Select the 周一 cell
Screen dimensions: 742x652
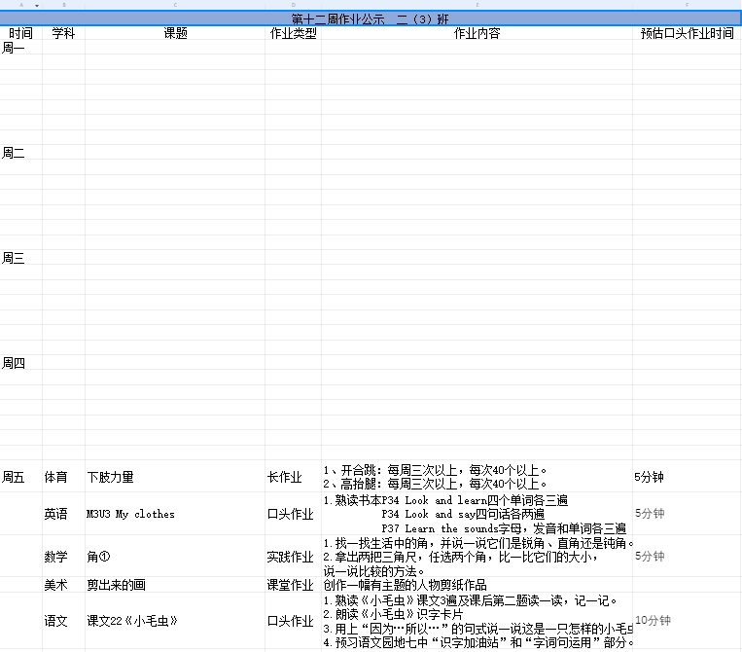20,48
